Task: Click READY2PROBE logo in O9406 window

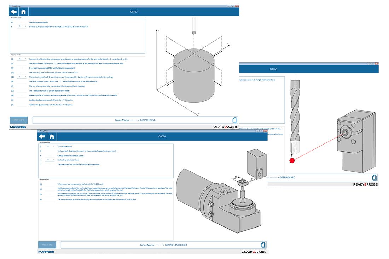Action: point(365,184)
